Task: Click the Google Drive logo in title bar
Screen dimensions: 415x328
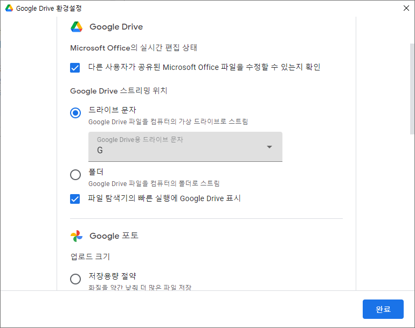Action: (9, 8)
